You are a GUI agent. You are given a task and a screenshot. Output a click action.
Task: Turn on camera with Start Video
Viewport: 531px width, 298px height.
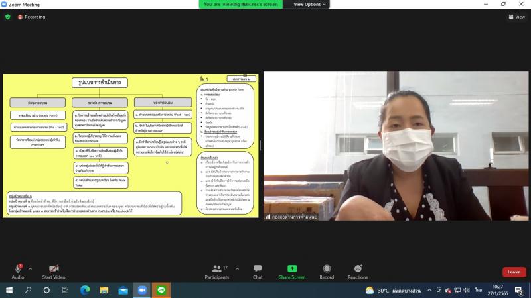[54, 272]
